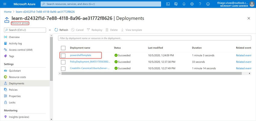
Task: Go to the Home breadcrumb link
Action: tap(7, 12)
